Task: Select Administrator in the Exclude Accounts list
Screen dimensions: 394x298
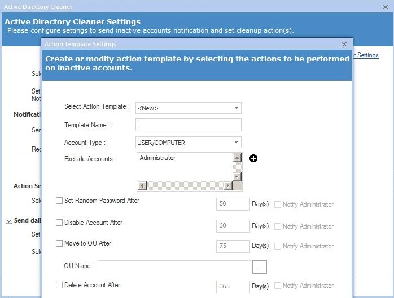Action: point(157,158)
